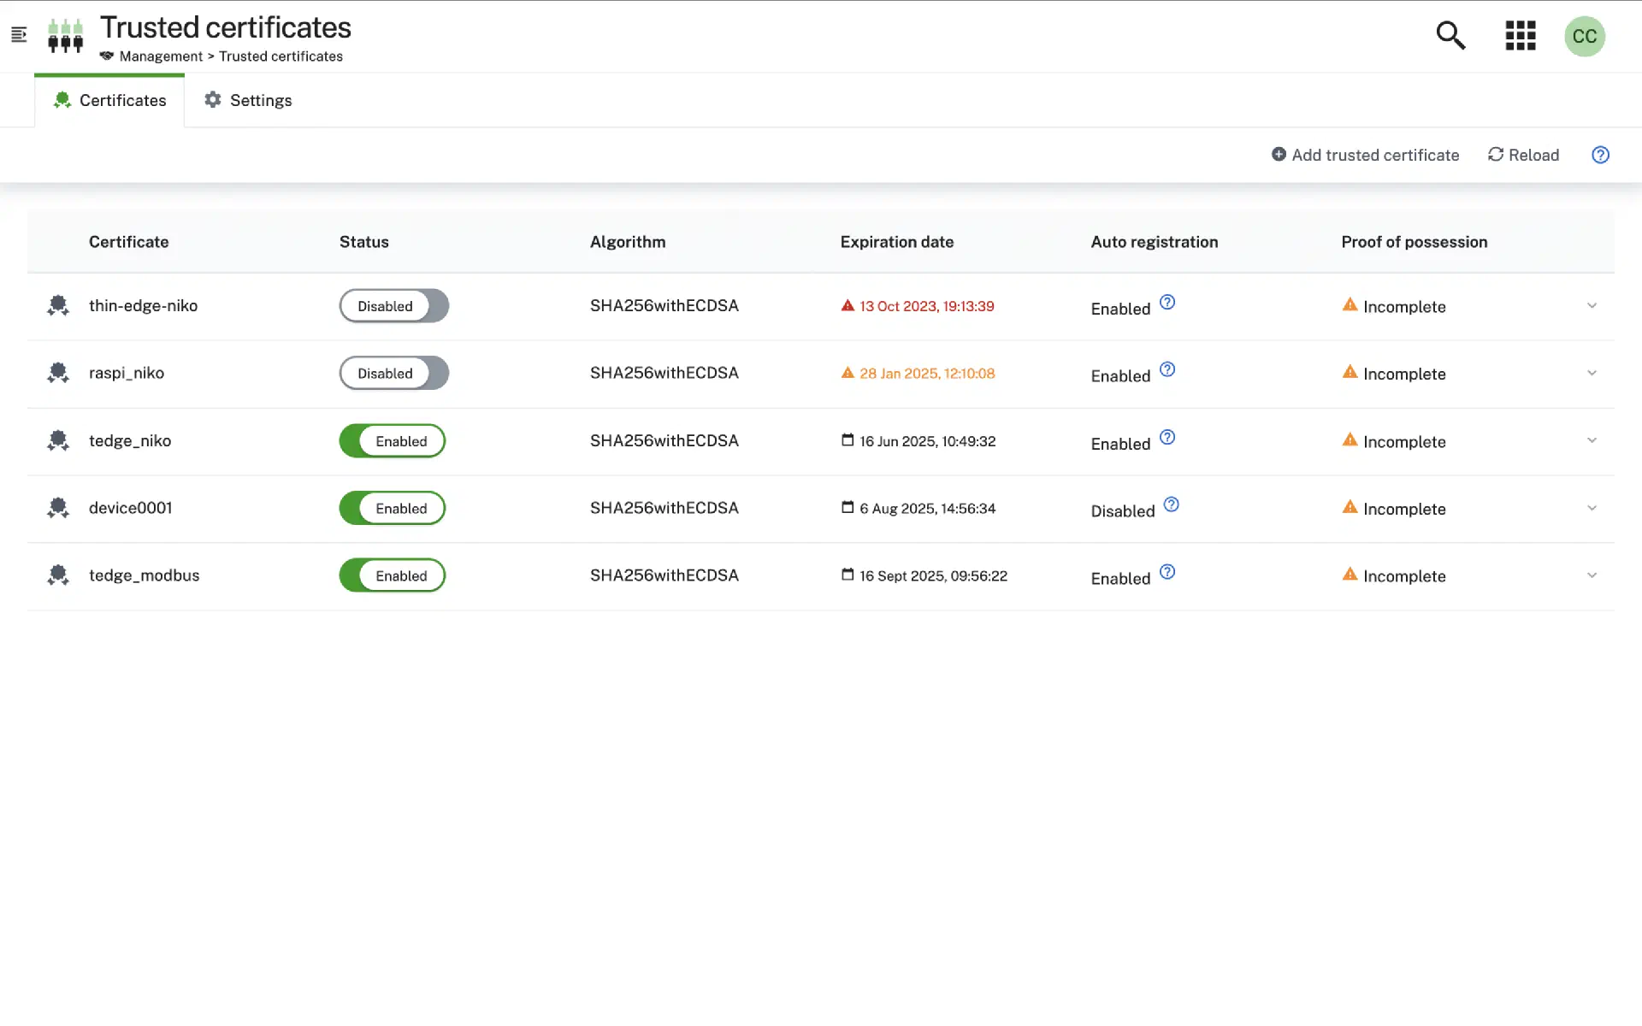Open the search magnifier icon
Image resolution: width=1642 pixels, height=1026 pixels.
click(1450, 36)
